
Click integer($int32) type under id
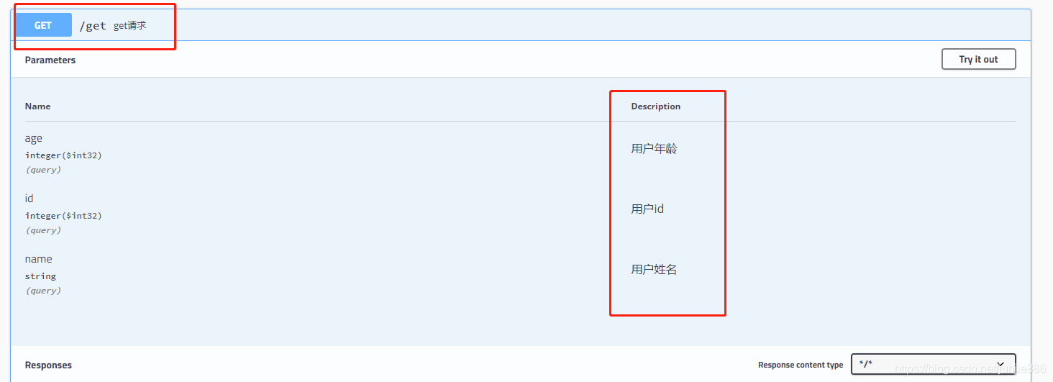[63, 216]
